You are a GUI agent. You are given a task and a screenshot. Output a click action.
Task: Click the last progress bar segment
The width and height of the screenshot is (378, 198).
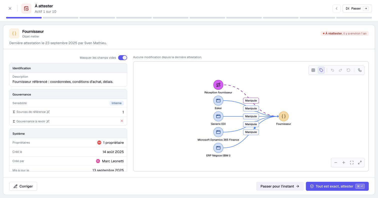tap(354, 18)
